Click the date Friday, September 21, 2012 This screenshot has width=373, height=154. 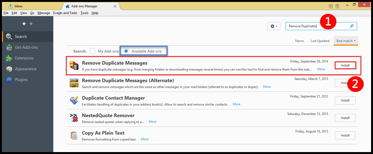click(309, 96)
